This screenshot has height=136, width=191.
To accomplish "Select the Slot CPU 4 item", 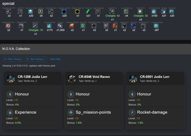I will 133,26.
